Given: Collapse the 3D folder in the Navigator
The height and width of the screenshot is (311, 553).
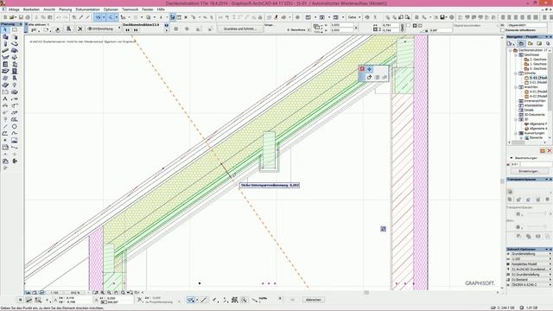Looking at the screenshot, I should pyautogui.click(x=516, y=119).
